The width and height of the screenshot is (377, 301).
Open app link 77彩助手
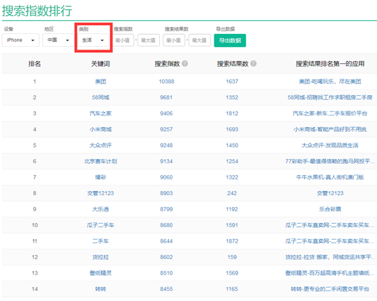330,161
